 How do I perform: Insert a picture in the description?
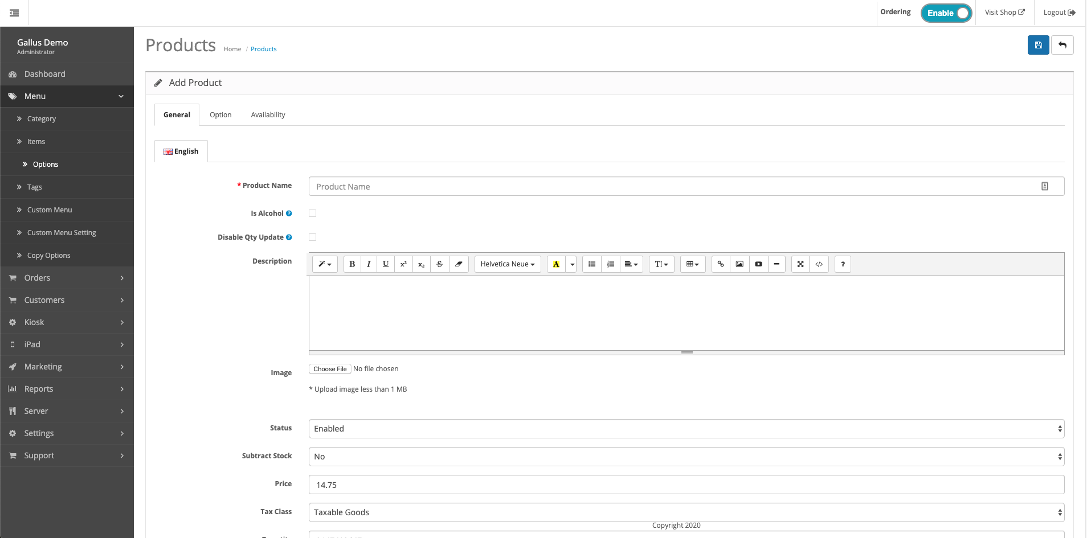click(x=739, y=264)
